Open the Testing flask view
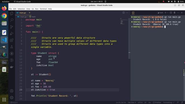 click(x=12, y=47)
